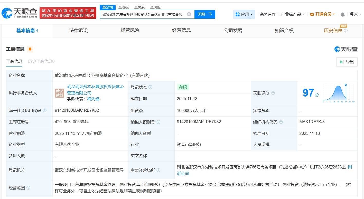This screenshot has height=199, width=364.
Task: Click help icon next to 天眼评分
Action: coord(273,93)
